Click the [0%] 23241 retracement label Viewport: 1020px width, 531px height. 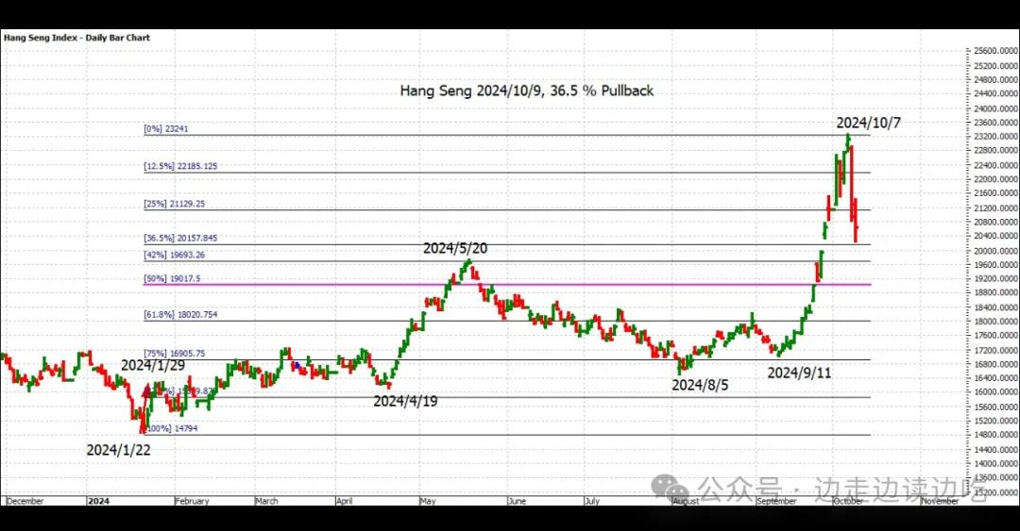pyautogui.click(x=166, y=128)
